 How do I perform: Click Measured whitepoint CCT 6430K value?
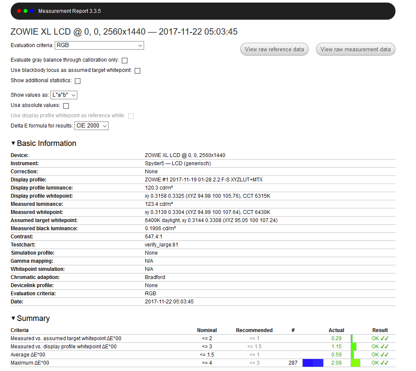click(207, 212)
